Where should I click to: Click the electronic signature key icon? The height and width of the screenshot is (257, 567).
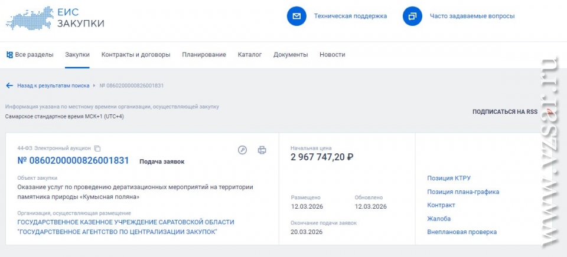(242, 150)
